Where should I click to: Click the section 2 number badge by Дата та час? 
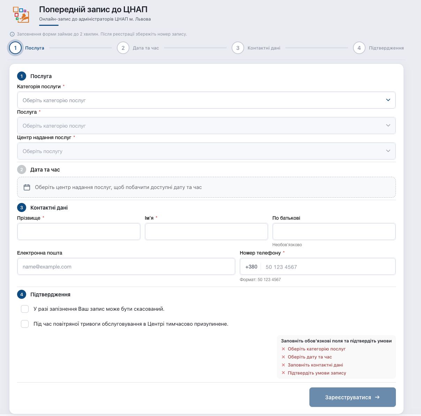22,169
